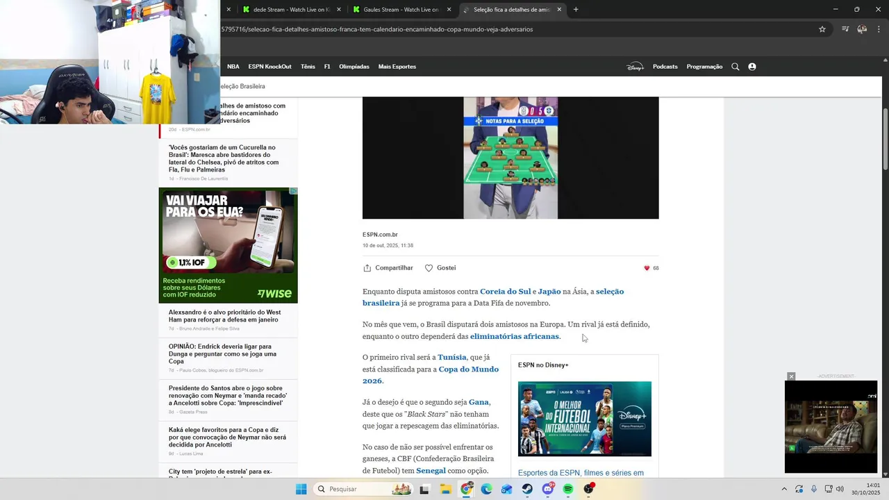Open Discord from the taskbar
Screen dimensions: 889x500
(x=548, y=489)
